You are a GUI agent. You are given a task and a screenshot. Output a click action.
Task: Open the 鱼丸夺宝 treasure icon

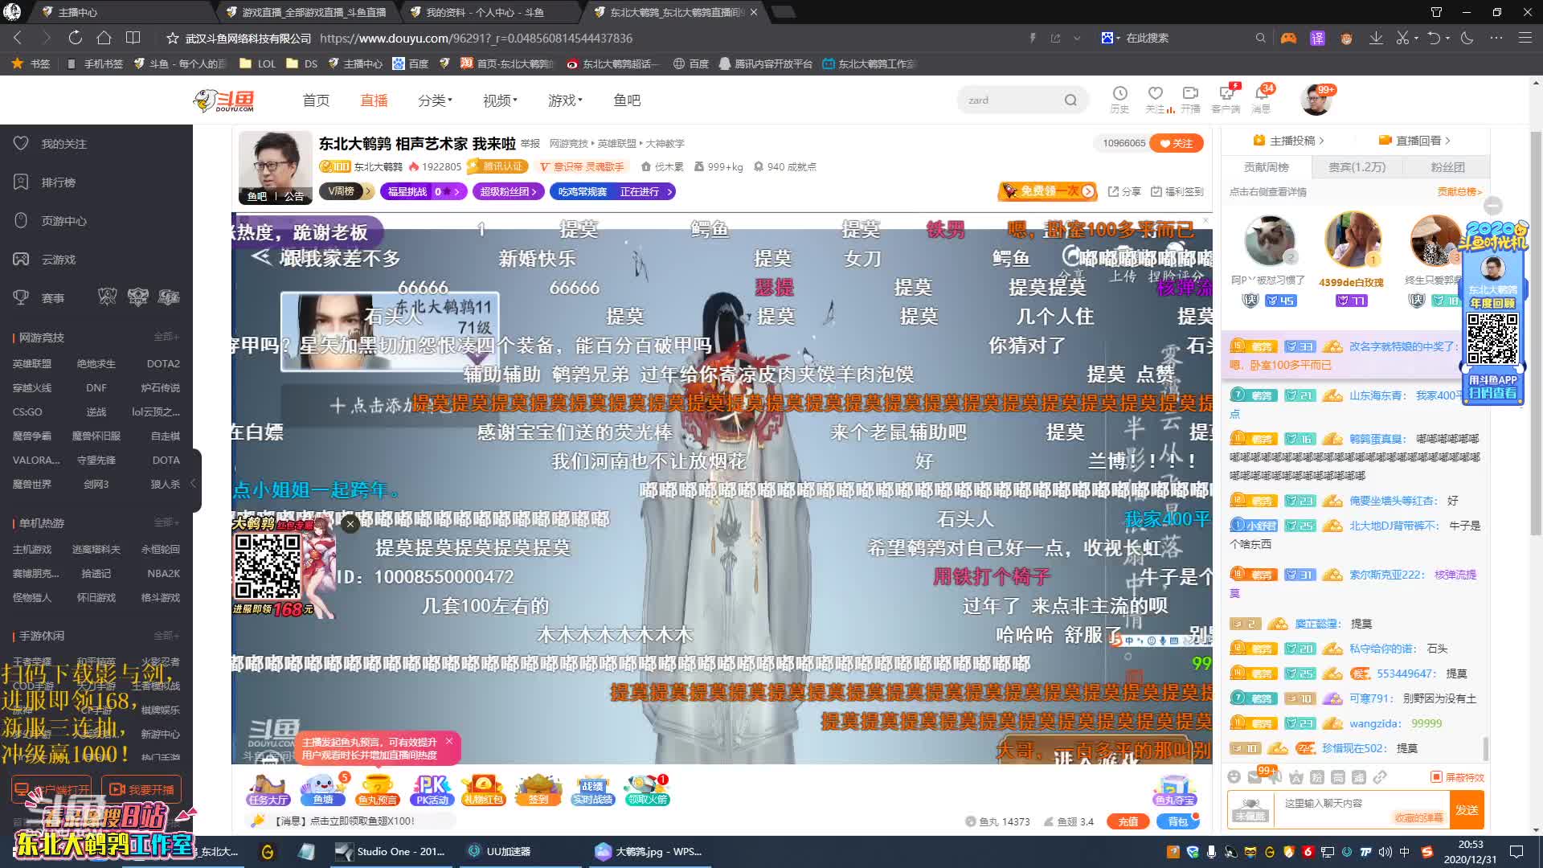click(1174, 790)
